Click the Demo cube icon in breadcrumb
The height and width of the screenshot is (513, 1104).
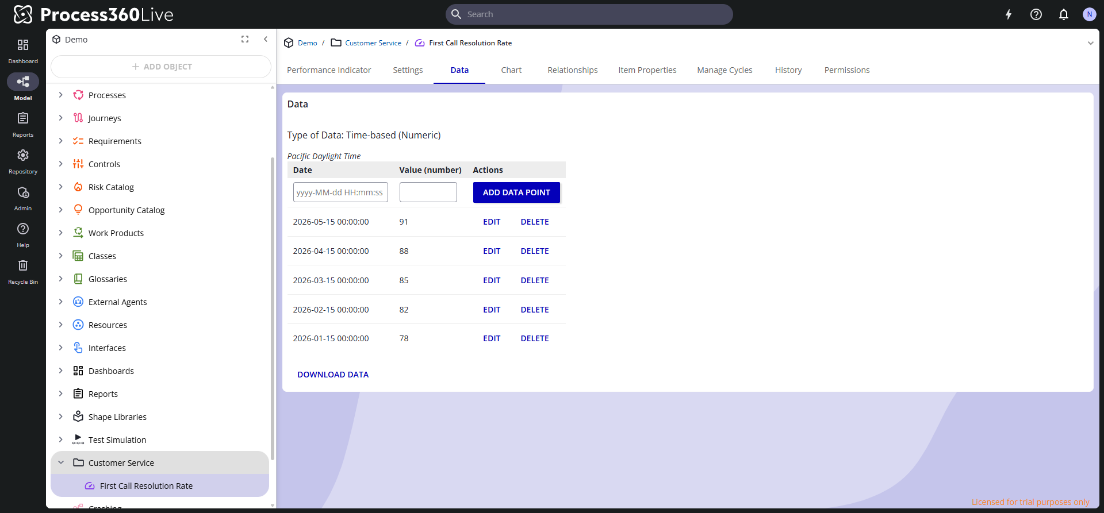tap(289, 43)
